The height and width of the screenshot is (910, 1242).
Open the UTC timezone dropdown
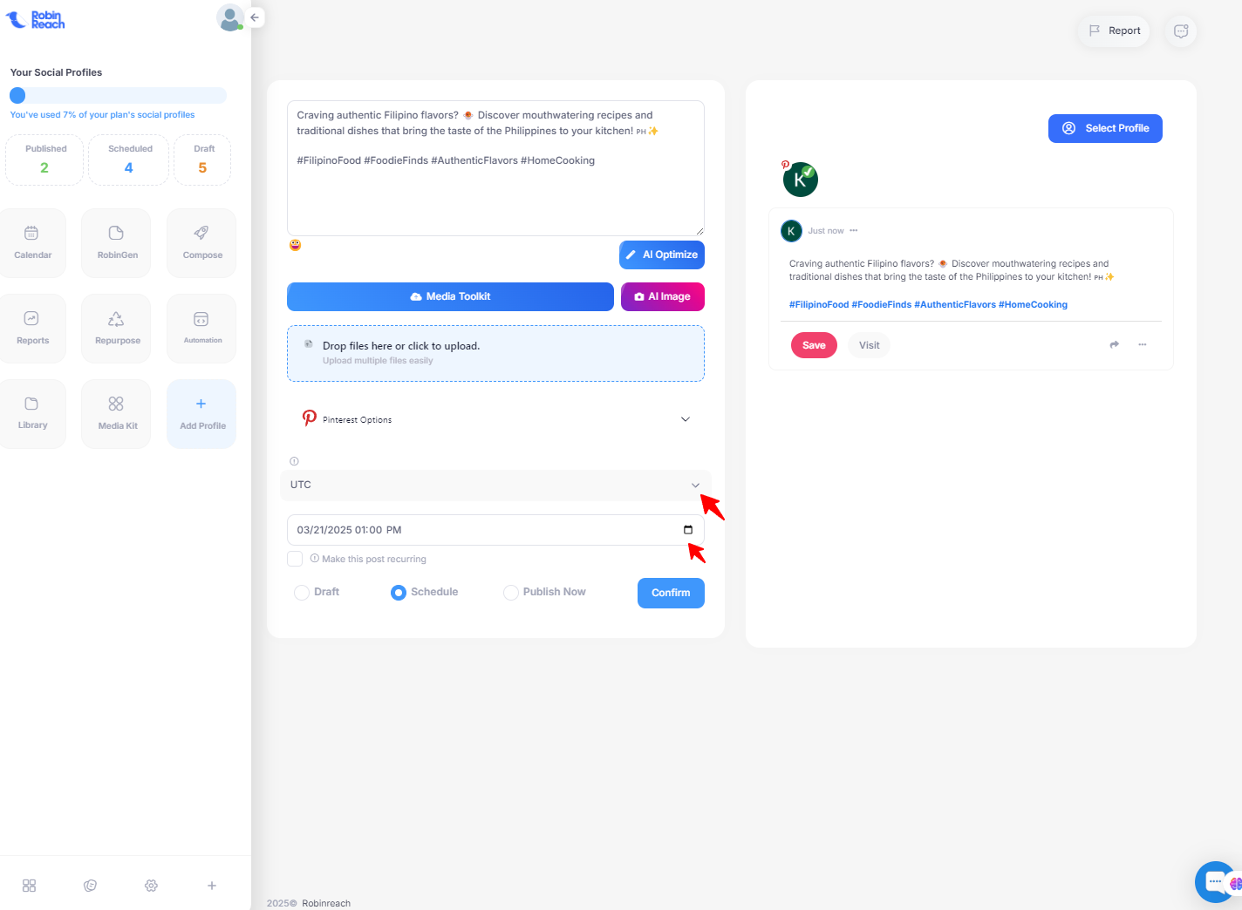495,485
